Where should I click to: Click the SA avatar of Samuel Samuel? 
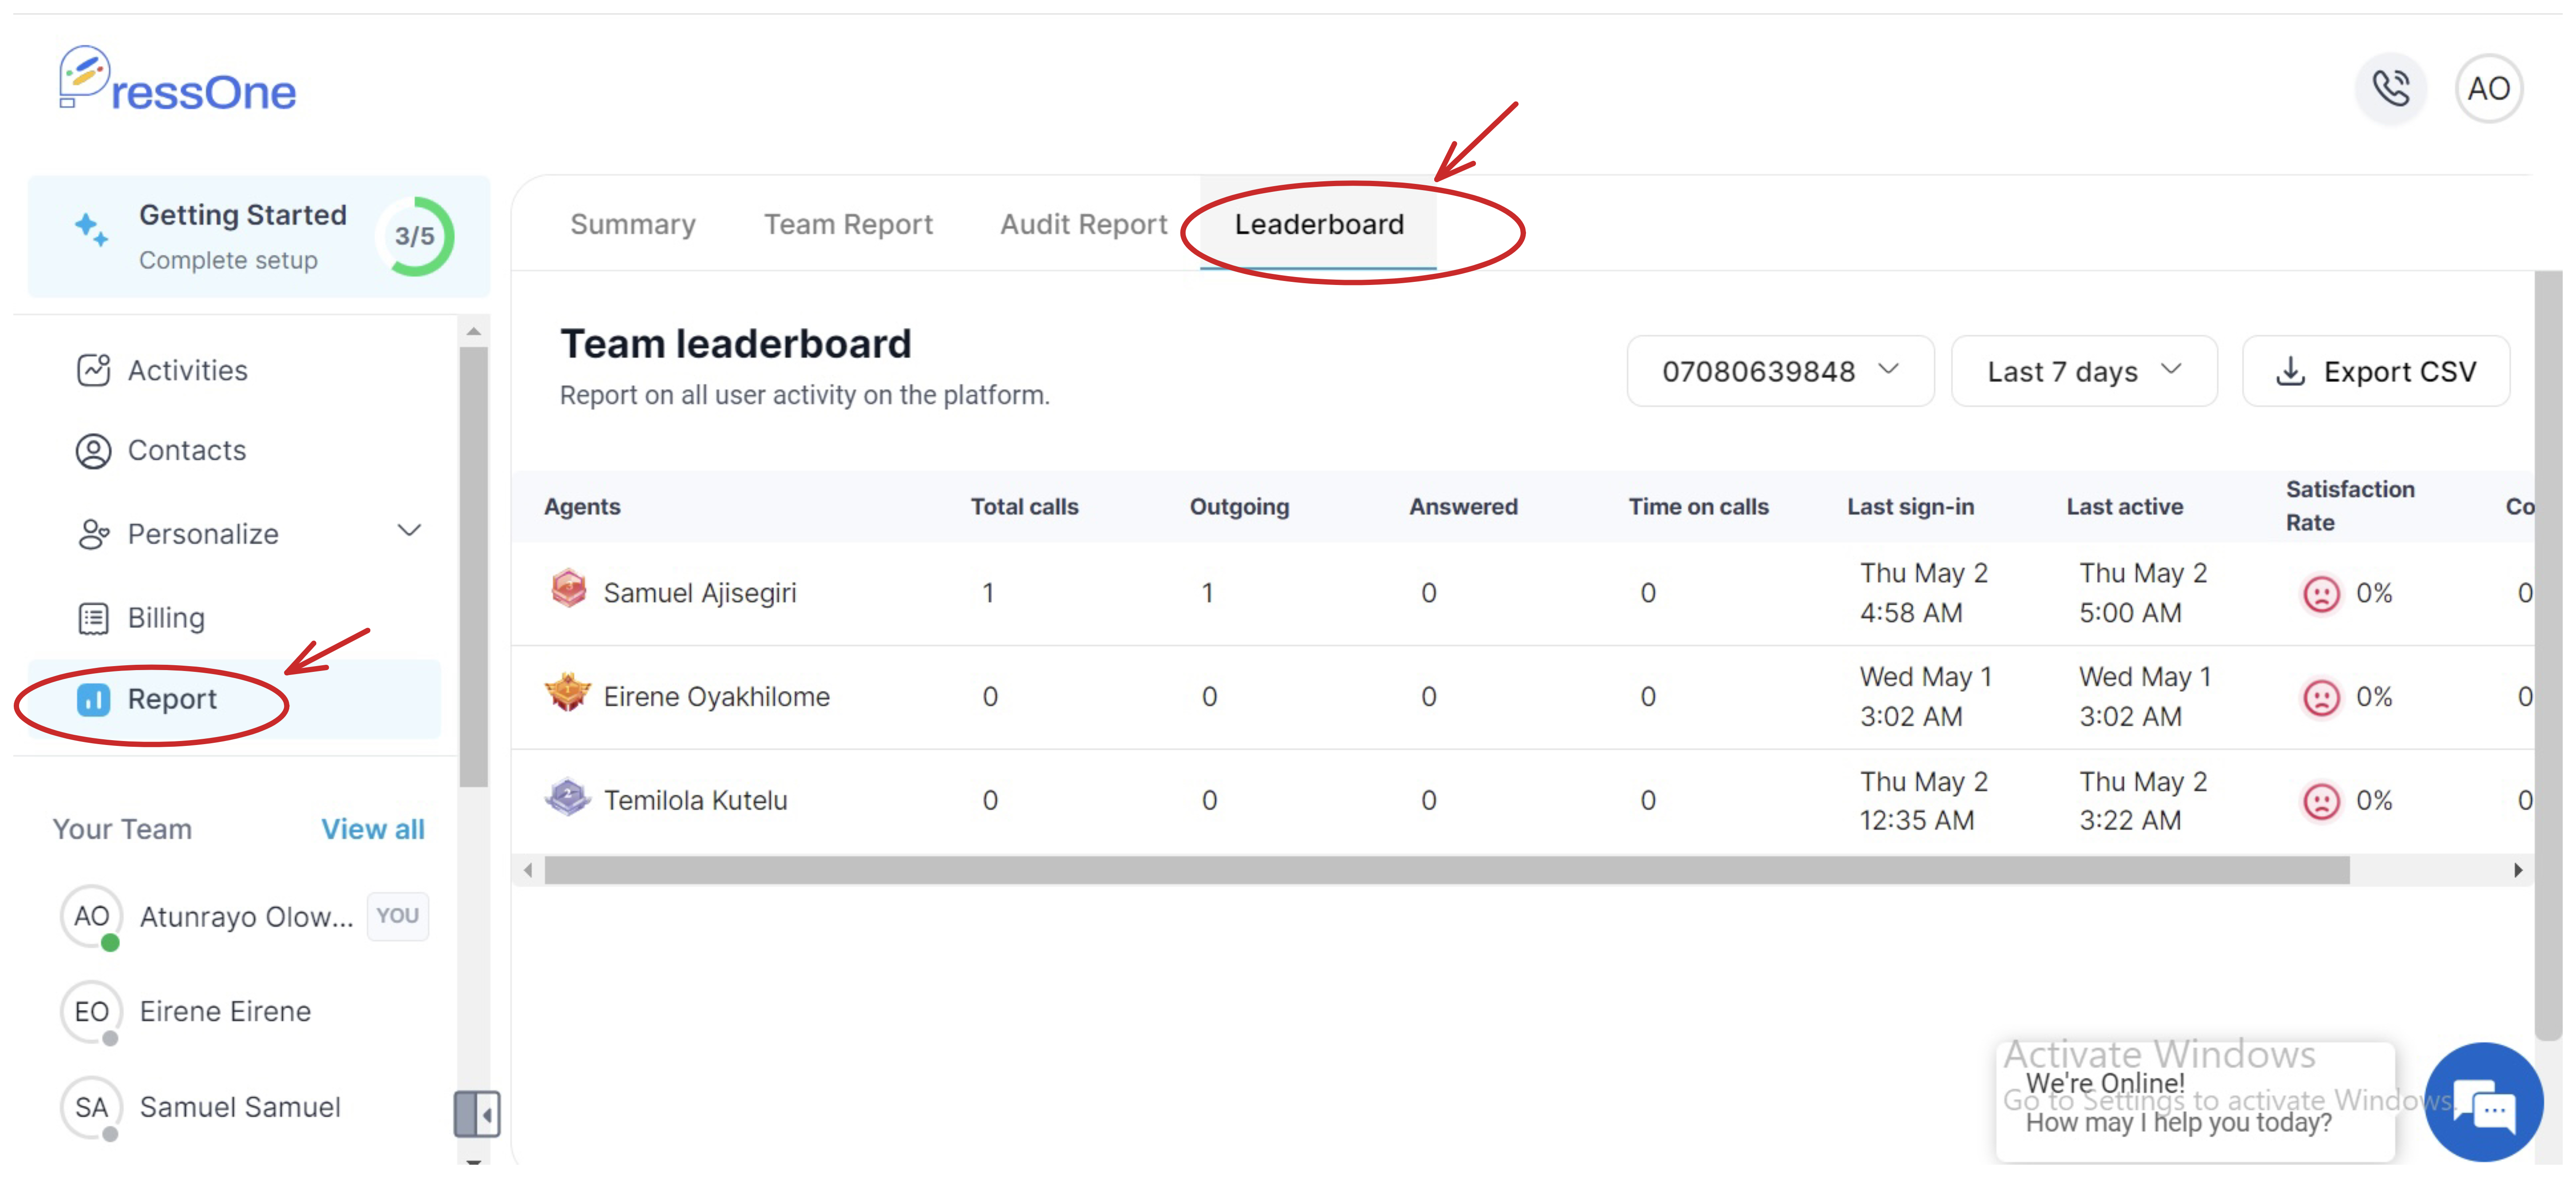[x=92, y=1107]
